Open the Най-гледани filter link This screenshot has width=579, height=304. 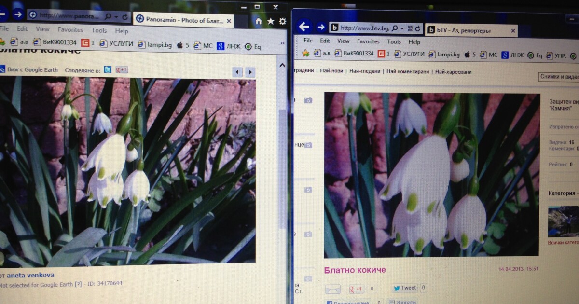365,71
